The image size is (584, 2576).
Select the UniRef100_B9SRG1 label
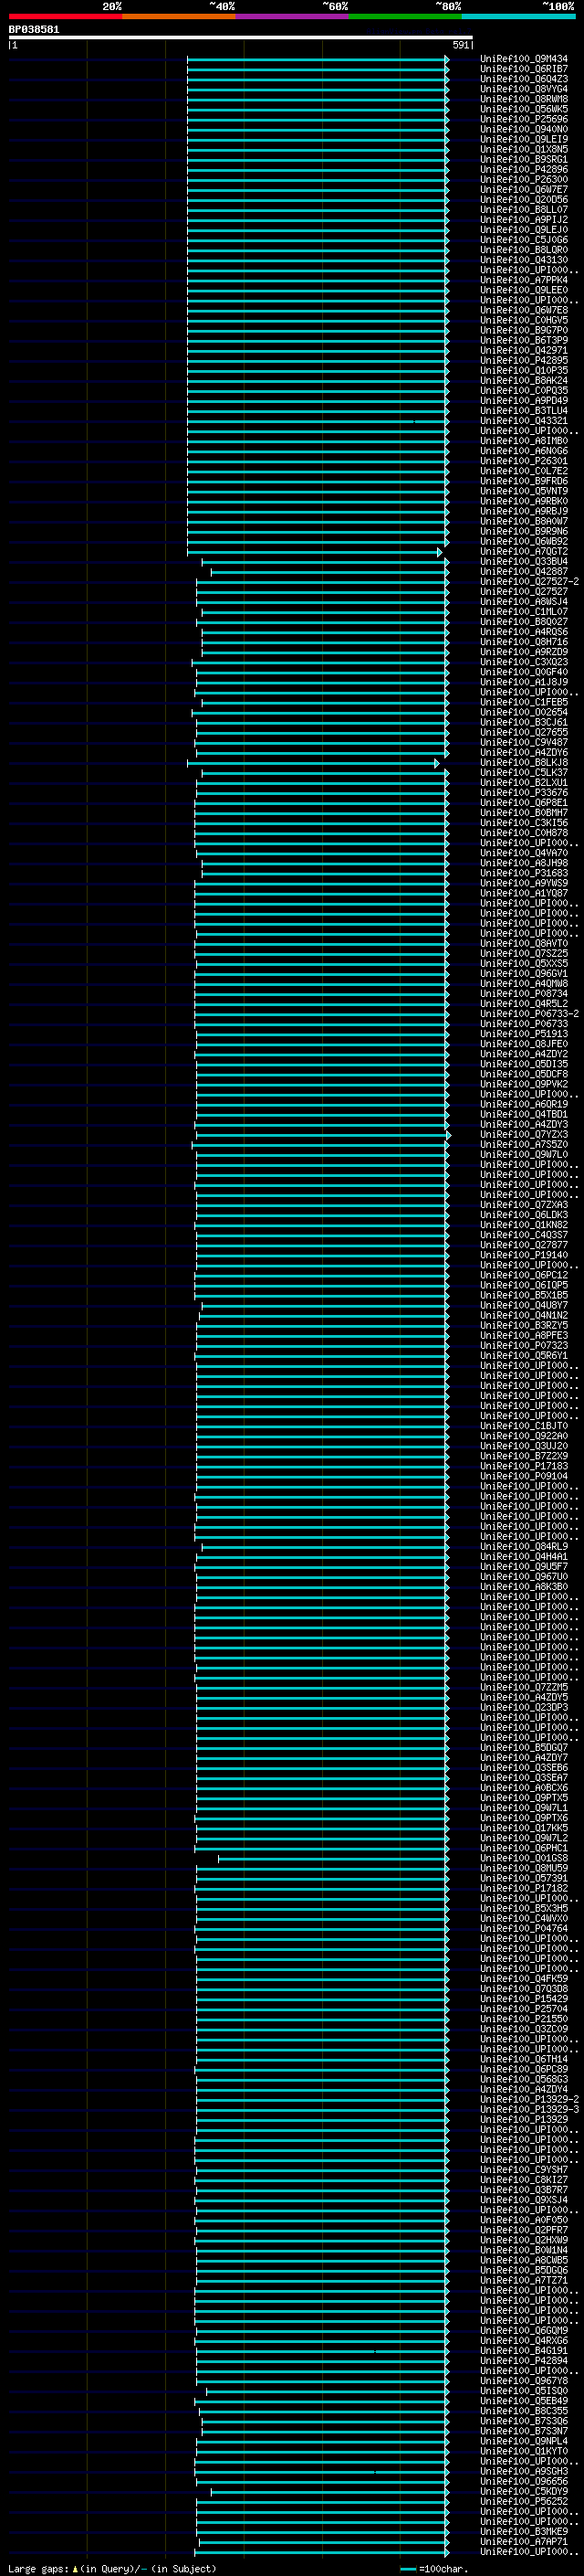[x=524, y=160]
